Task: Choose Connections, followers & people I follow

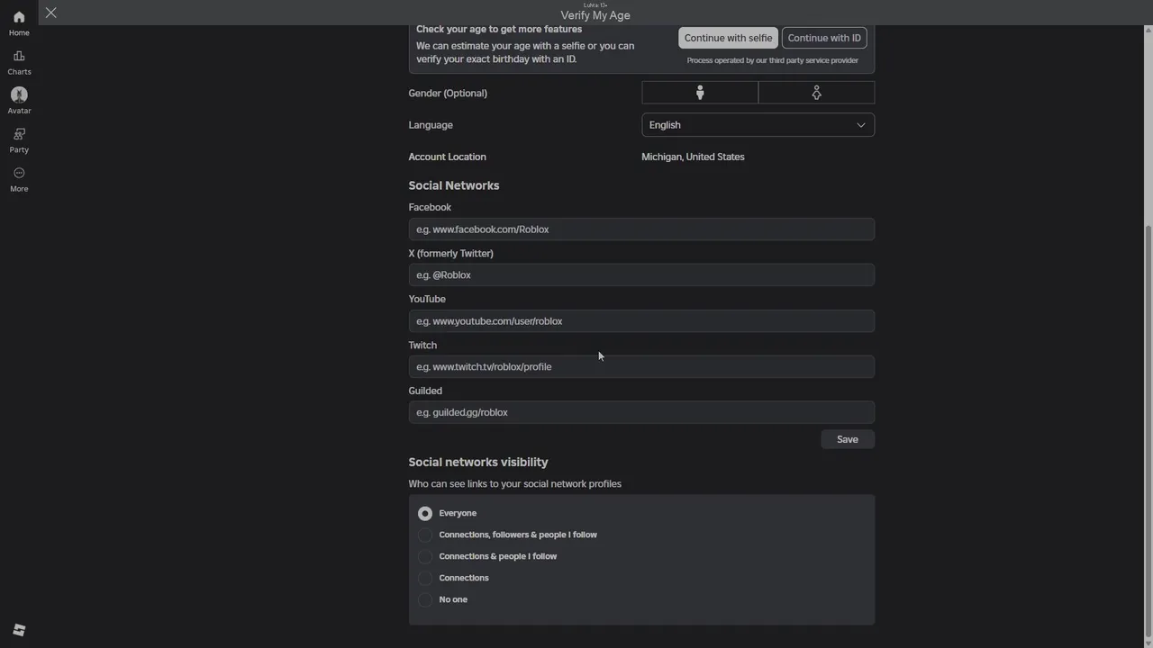Action: (425, 535)
